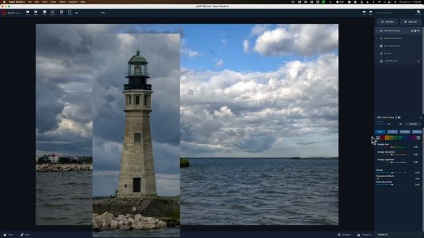The height and width of the screenshot is (238, 424).
Task: Switch to the Saturation tab
Action: tap(405, 132)
